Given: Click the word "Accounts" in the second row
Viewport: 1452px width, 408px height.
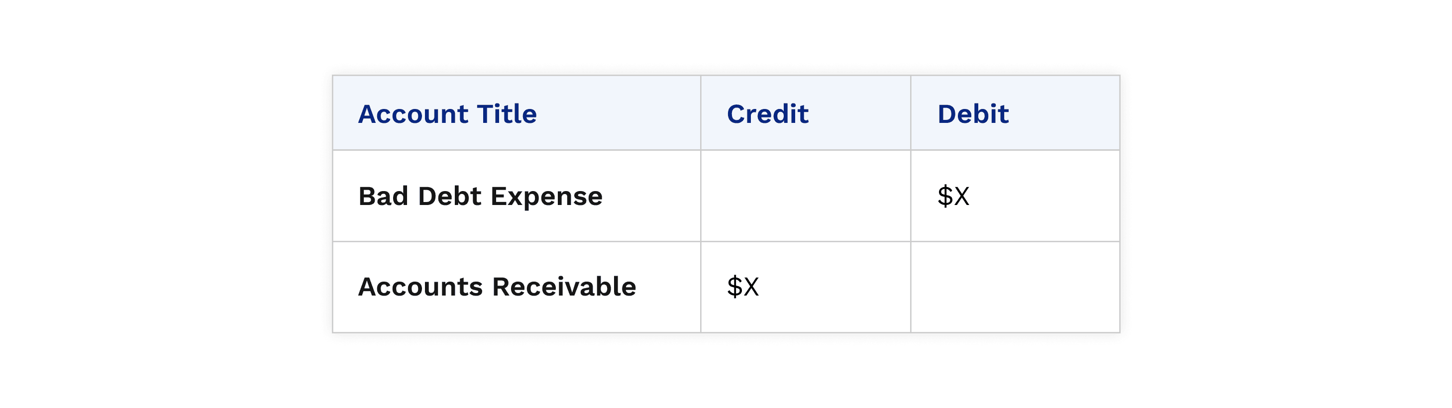Looking at the screenshot, I should point(420,287).
